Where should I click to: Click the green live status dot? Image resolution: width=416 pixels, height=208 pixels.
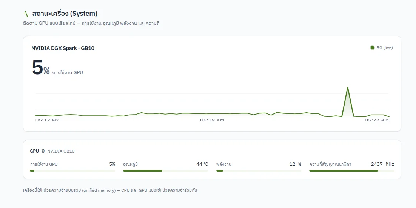point(372,48)
